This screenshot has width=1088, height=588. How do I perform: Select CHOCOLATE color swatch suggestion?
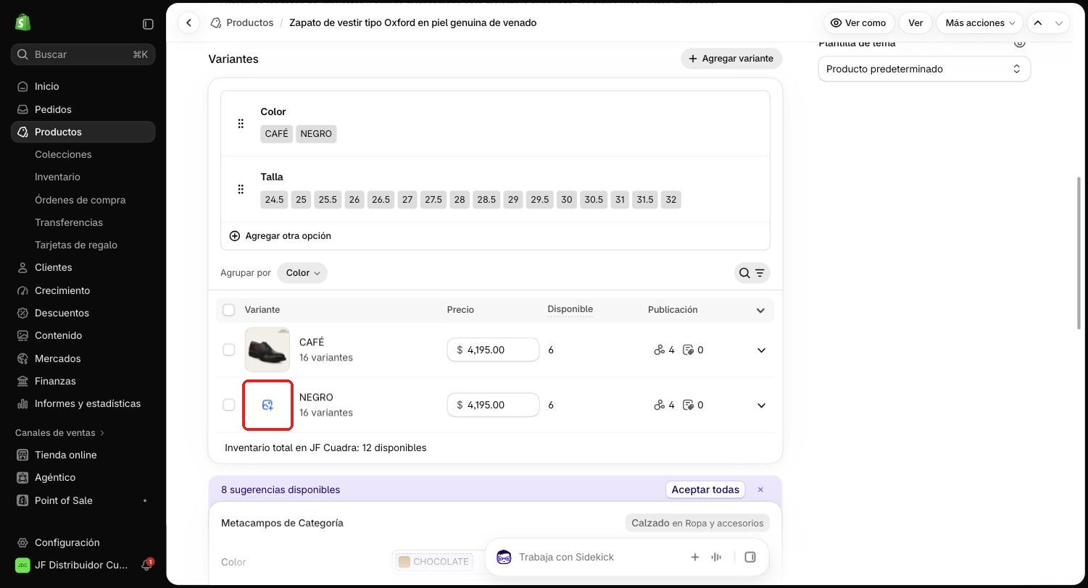(433, 562)
